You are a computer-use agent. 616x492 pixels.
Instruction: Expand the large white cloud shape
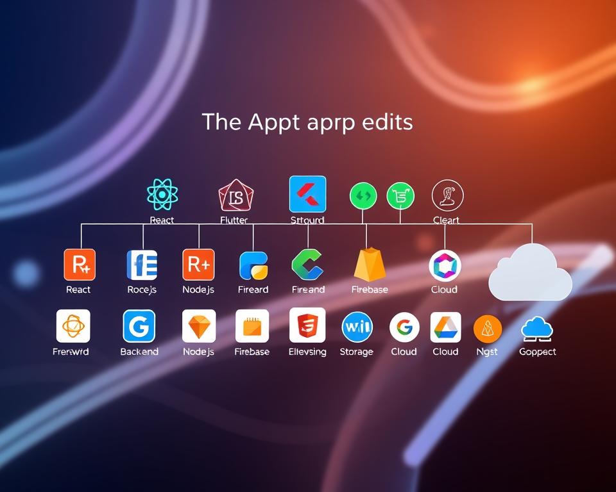[x=531, y=272]
